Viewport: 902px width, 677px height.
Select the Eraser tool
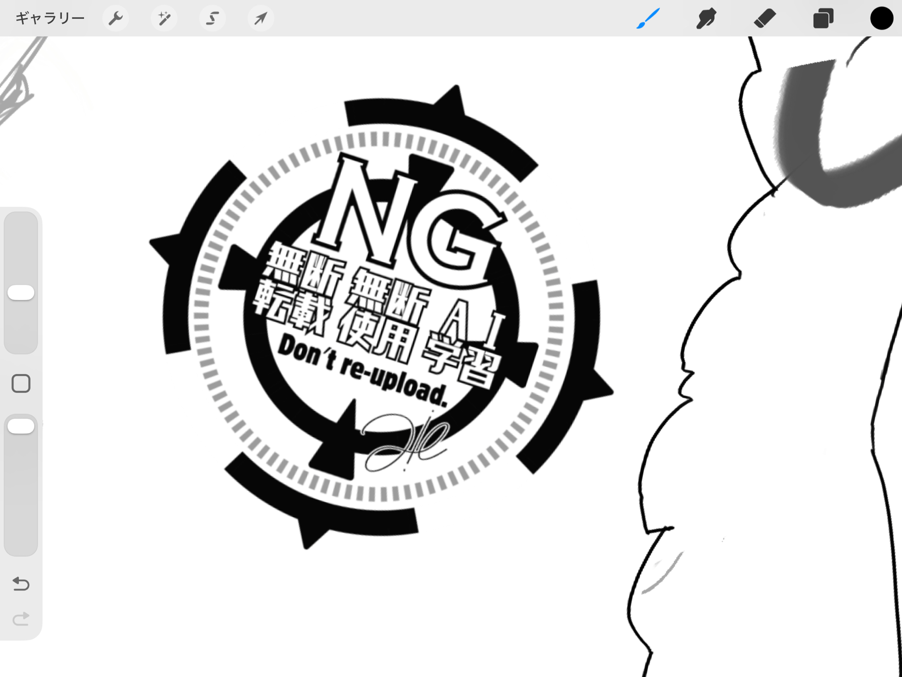pos(764,19)
